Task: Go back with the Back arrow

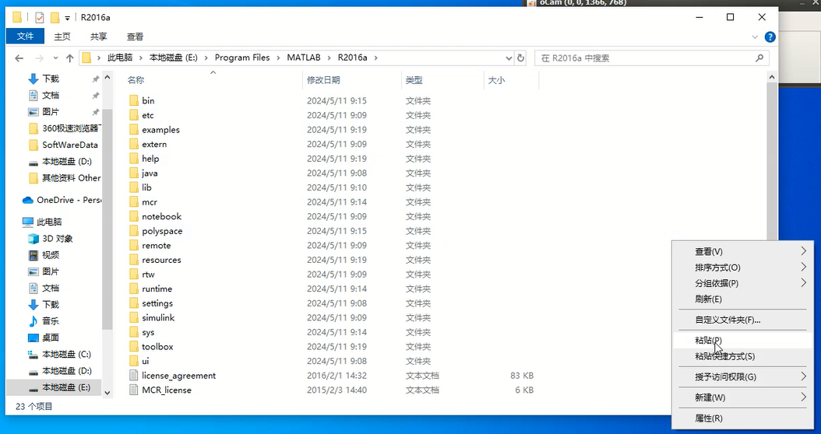Action: click(19, 58)
